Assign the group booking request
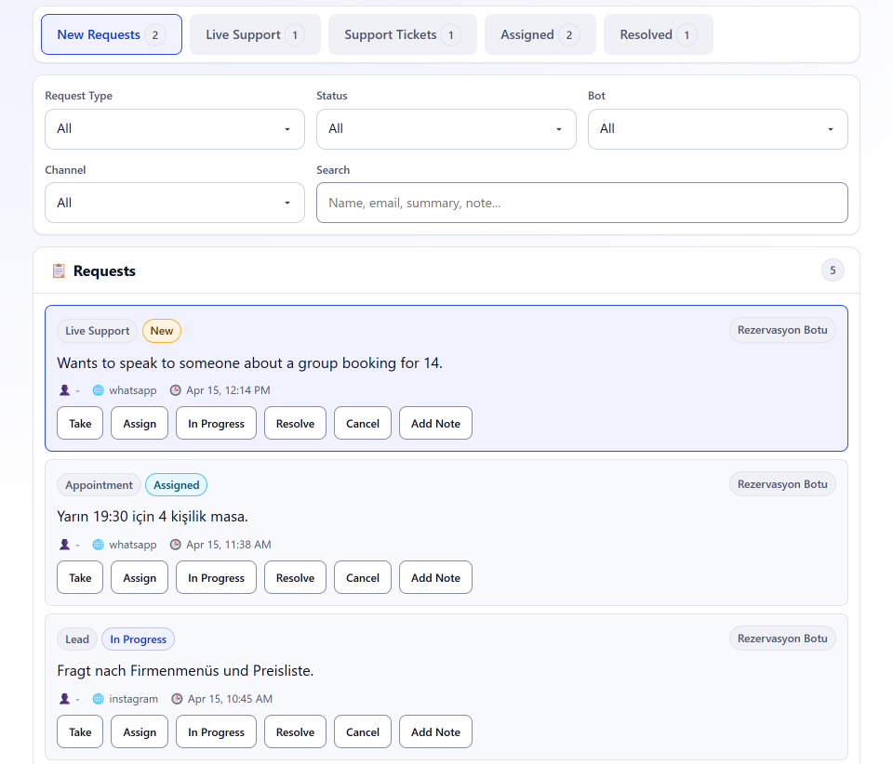This screenshot has height=764, width=893. (140, 423)
